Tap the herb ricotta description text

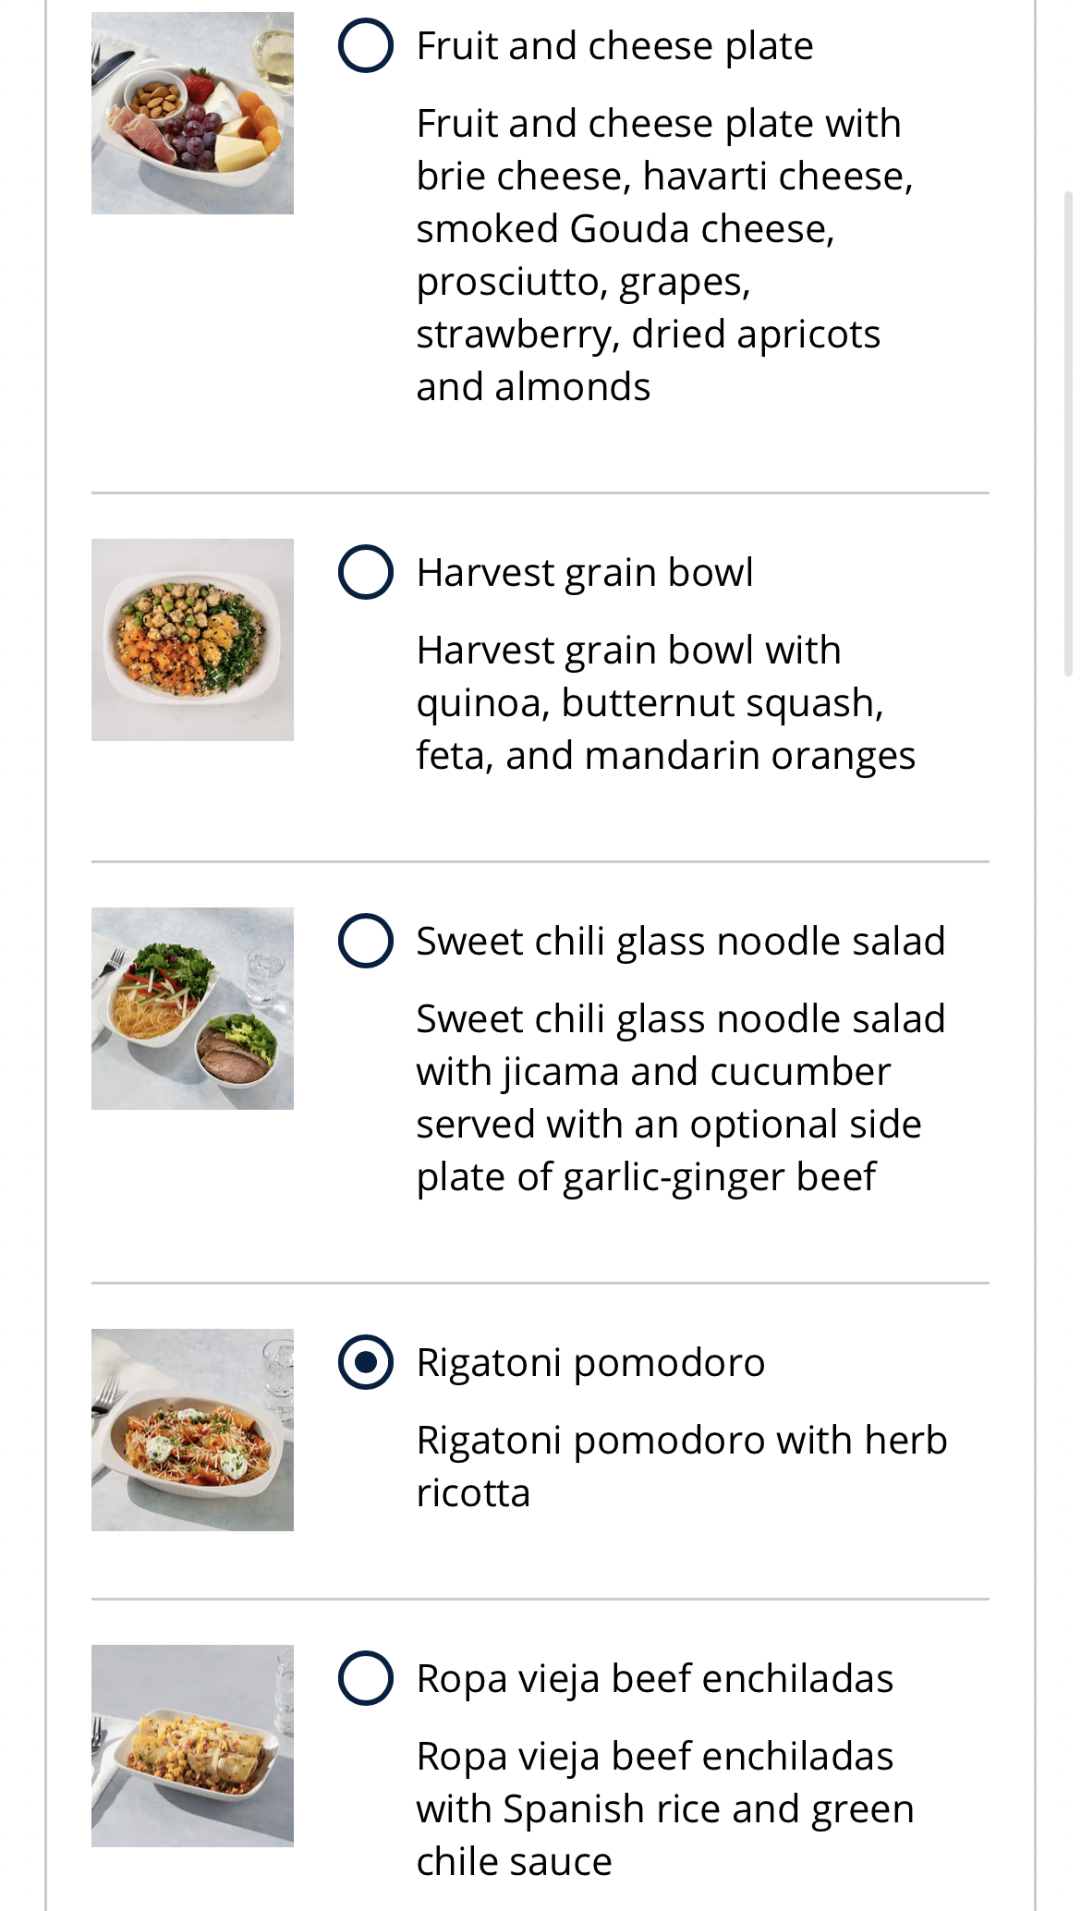681,1467
